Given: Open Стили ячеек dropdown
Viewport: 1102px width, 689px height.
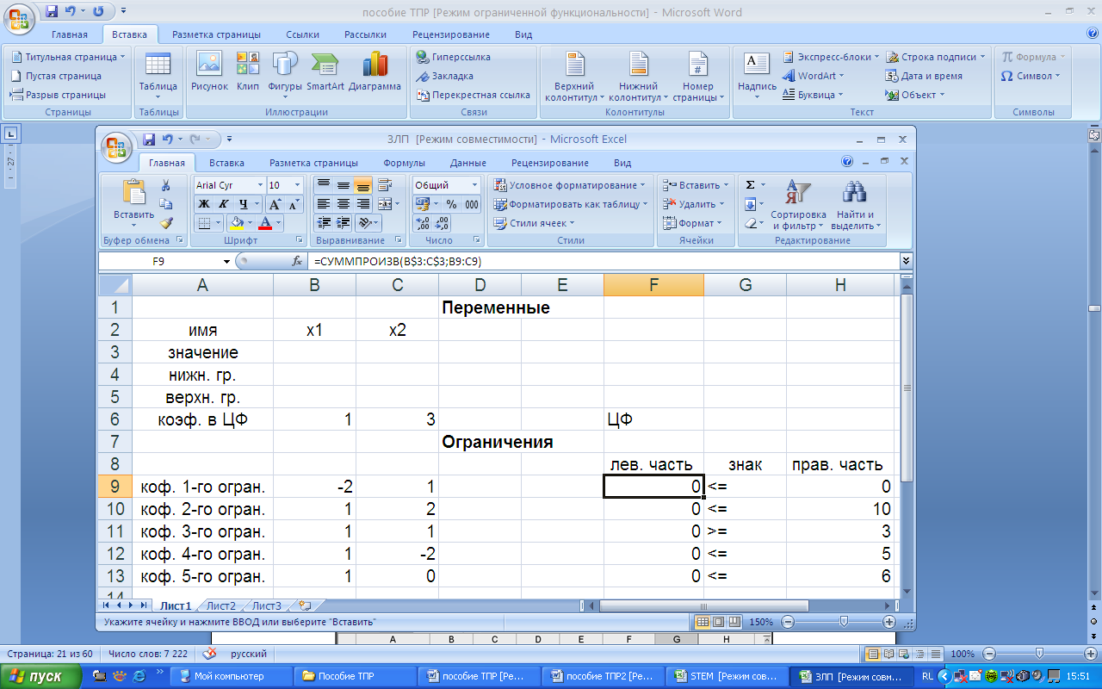Looking at the screenshot, I should pyautogui.click(x=536, y=223).
